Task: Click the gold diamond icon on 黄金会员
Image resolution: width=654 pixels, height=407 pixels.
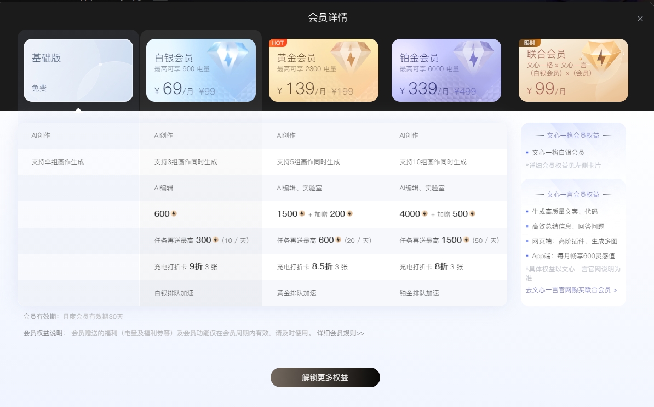Action: (351, 56)
